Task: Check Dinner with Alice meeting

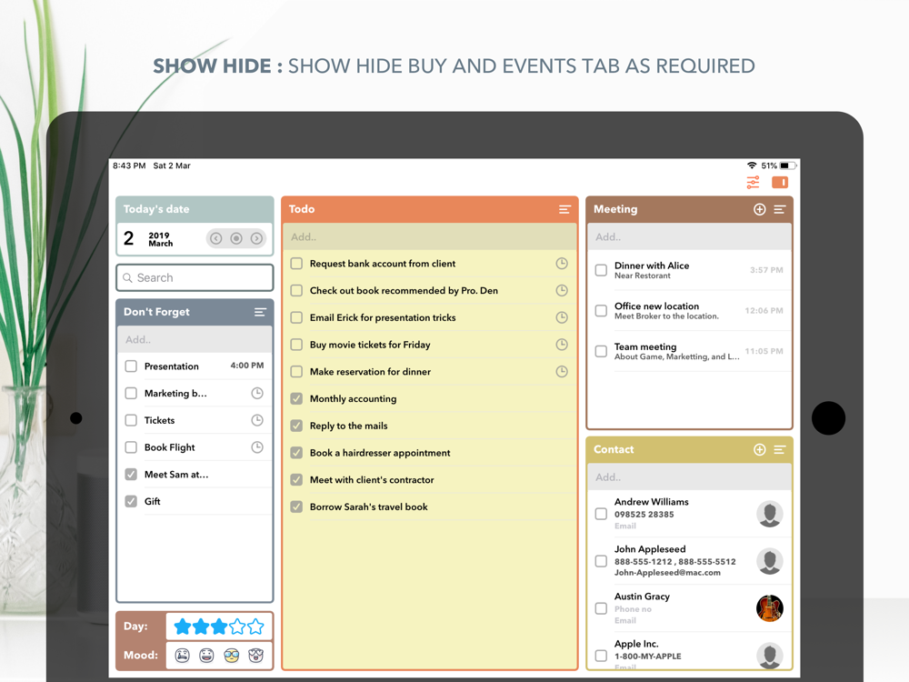Action: 601,270
